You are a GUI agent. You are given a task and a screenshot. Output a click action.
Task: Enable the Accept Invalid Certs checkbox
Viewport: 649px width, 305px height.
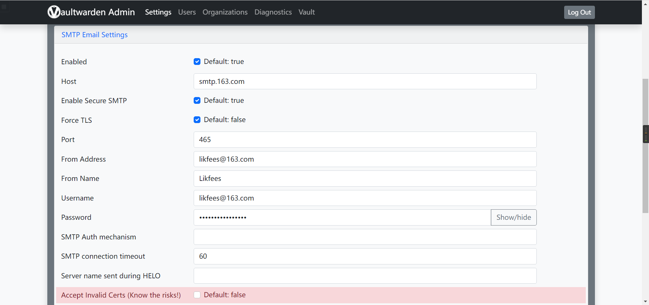point(197,295)
